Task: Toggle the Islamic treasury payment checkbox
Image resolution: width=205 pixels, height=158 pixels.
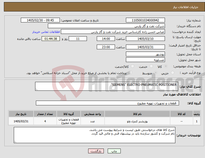Action: 130,72
